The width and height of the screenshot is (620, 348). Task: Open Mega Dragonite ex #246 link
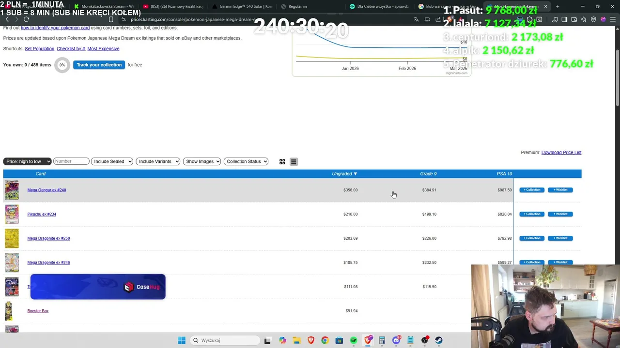pos(48,262)
